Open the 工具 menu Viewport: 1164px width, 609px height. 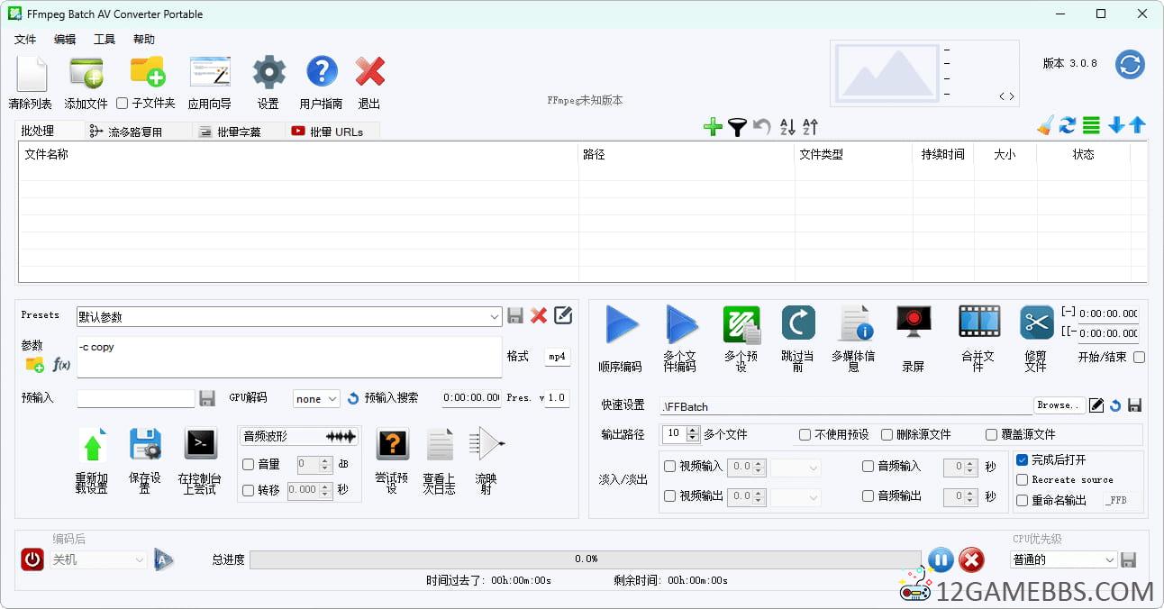105,40
